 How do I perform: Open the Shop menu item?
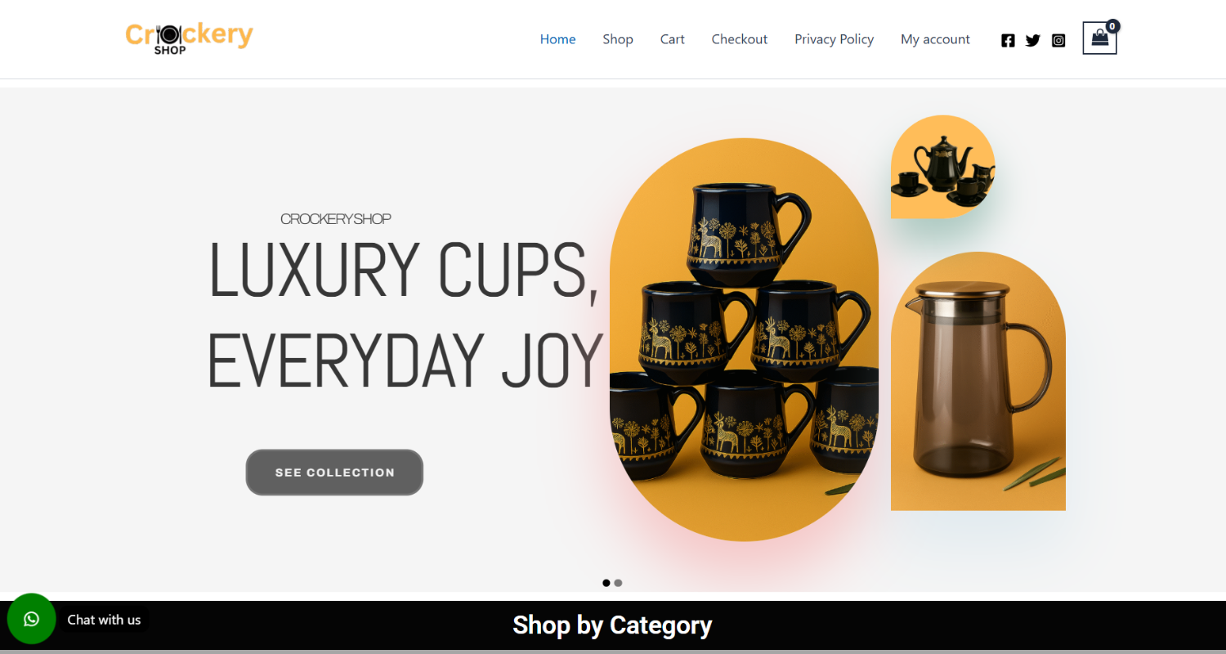(618, 39)
